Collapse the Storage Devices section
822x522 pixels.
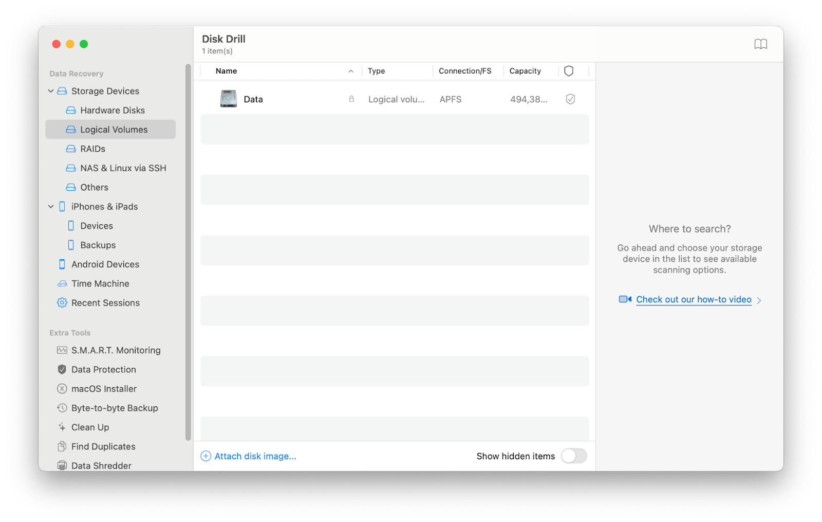[x=51, y=91]
